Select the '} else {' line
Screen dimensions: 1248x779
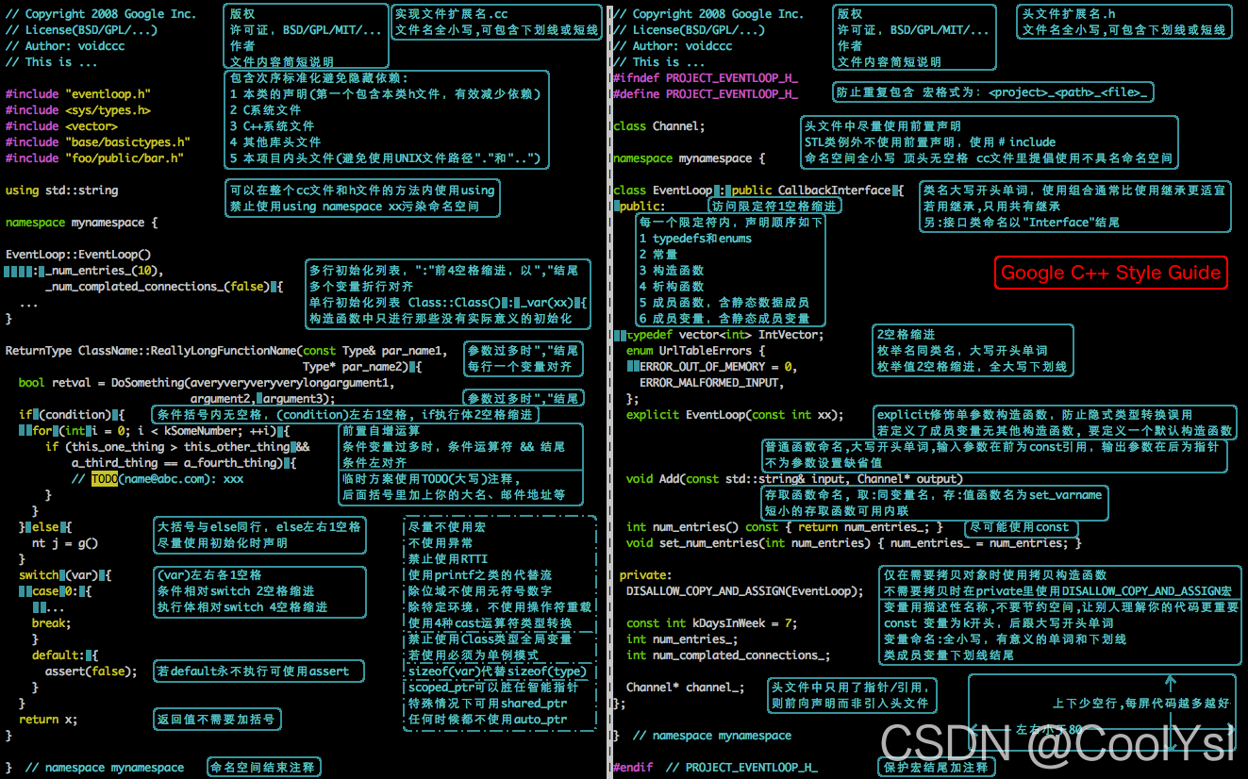pos(45,527)
